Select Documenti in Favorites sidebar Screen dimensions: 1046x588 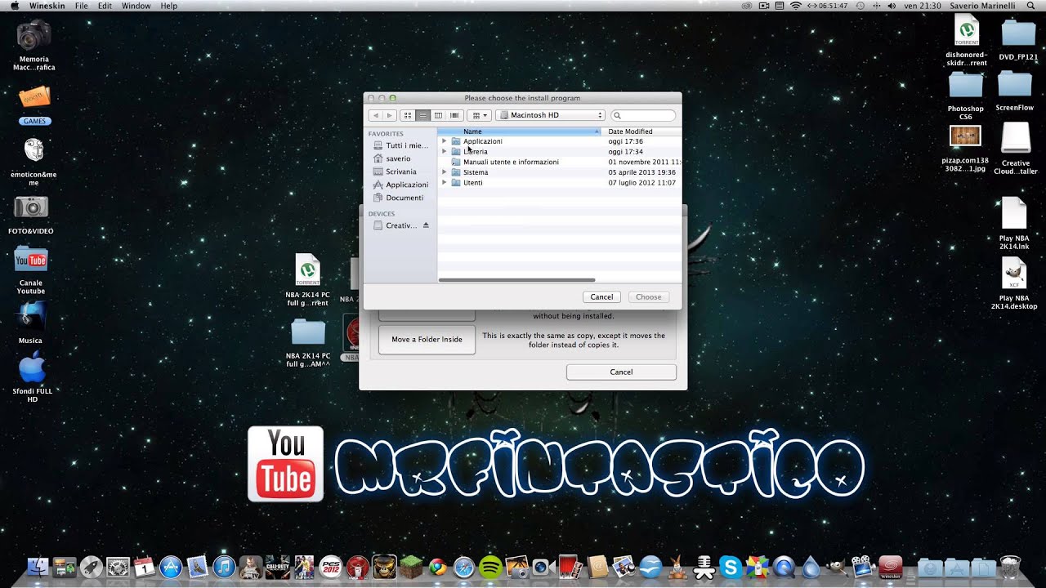pos(399,198)
